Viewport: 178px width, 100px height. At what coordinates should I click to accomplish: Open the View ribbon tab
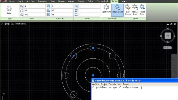point(53,1)
